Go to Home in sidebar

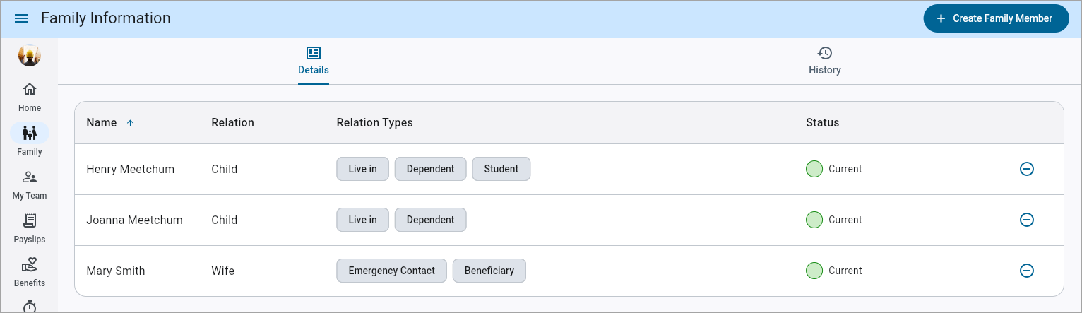click(x=30, y=97)
